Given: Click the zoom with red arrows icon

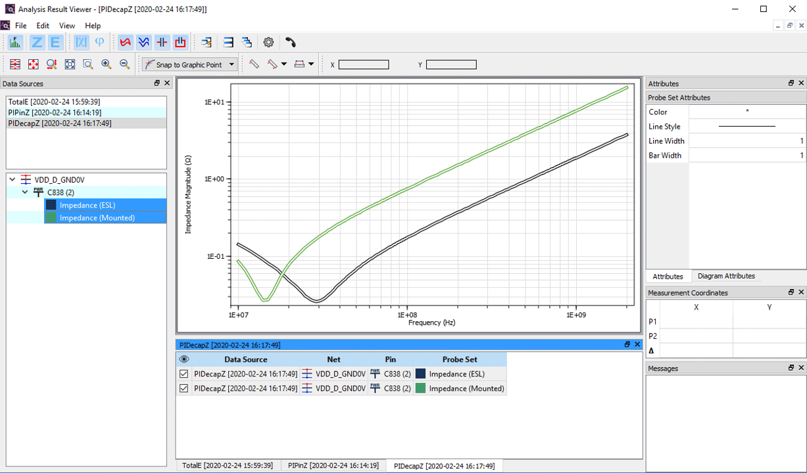Looking at the screenshot, I should click(x=51, y=64).
